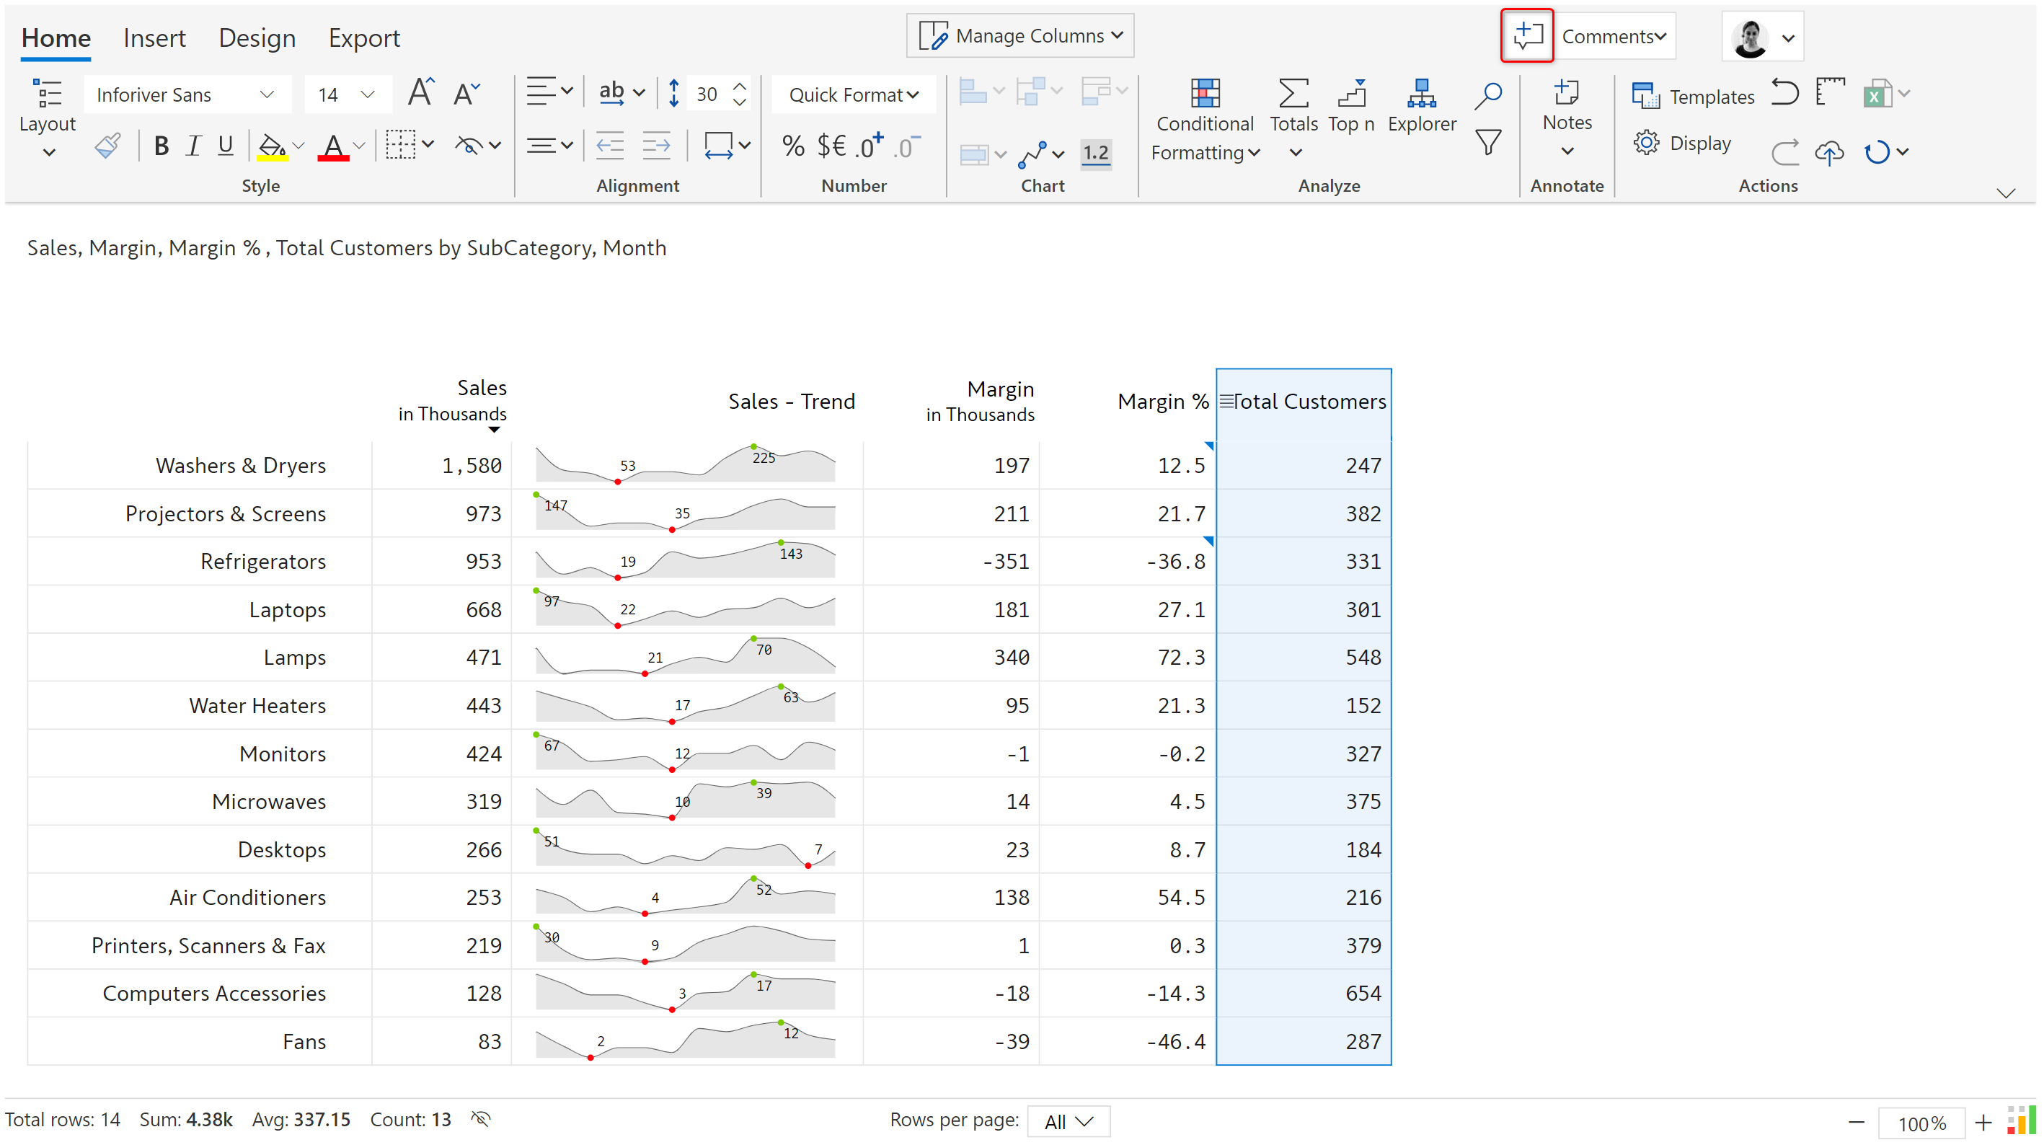2044x1145 pixels.
Task: Click the search magnifier icon
Action: click(x=1488, y=95)
